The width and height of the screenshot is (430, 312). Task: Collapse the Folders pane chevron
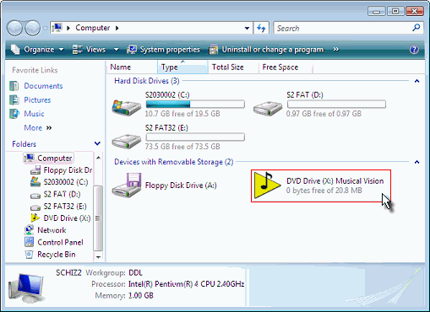point(97,144)
